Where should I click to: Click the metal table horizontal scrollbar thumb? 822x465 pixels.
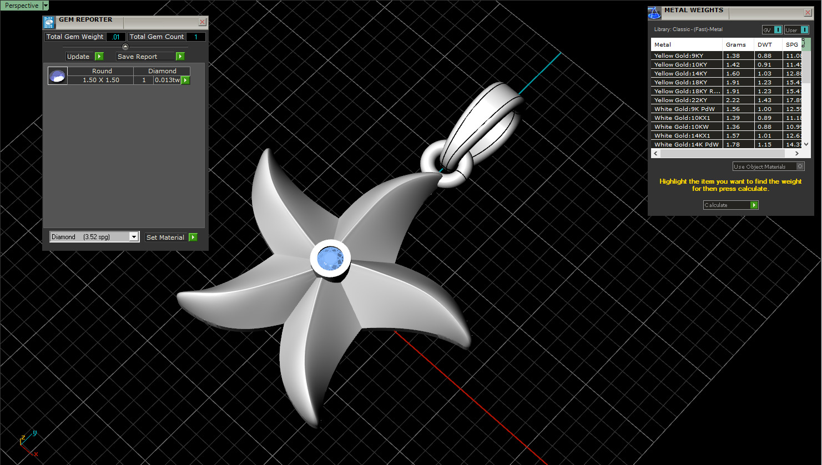[x=722, y=153]
